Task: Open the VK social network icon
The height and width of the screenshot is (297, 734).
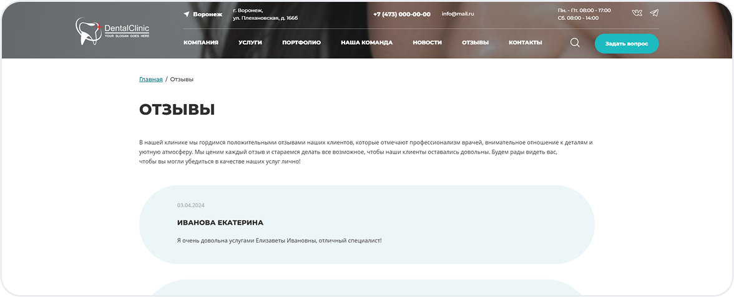Action: [637, 13]
